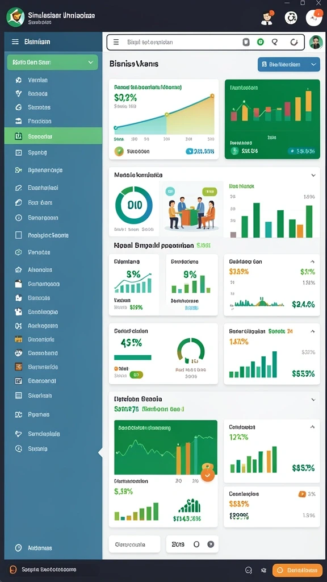The height and width of the screenshot is (582, 327).
Task: Click the magnifier icon in search bar
Action: click(275, 42)
